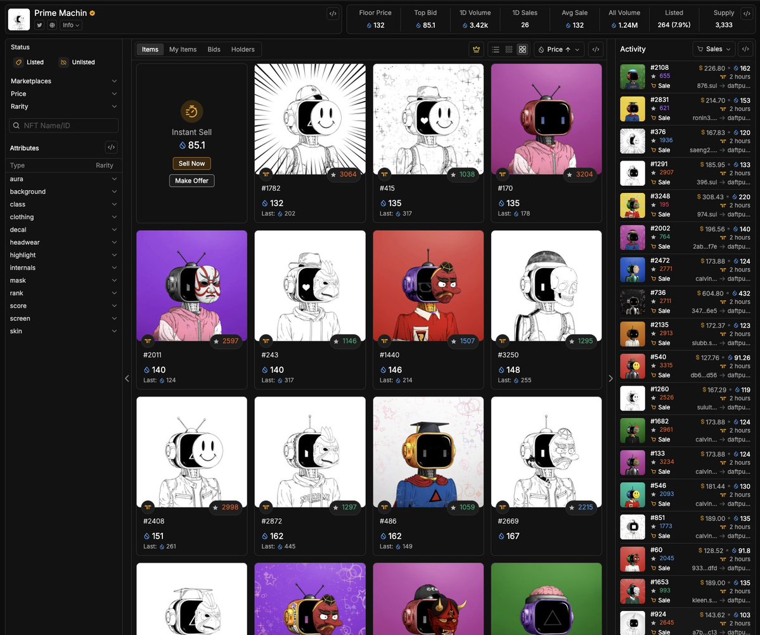Open NFT #170 thumbnail
Viewport: 760px width, 635px height.
(x=546, y=119)
